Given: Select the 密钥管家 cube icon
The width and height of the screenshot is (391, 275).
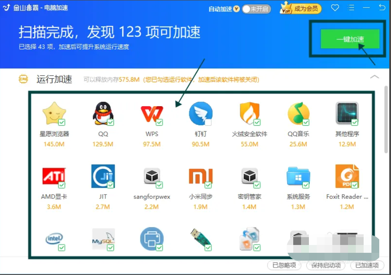Looking at the screenshot, I should click(250, 176).
